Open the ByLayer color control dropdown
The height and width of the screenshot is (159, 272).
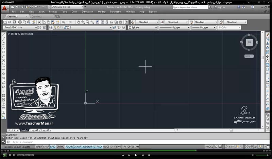click(142, 28)
